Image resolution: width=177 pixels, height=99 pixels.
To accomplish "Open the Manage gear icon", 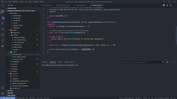I will pos(3,94).
